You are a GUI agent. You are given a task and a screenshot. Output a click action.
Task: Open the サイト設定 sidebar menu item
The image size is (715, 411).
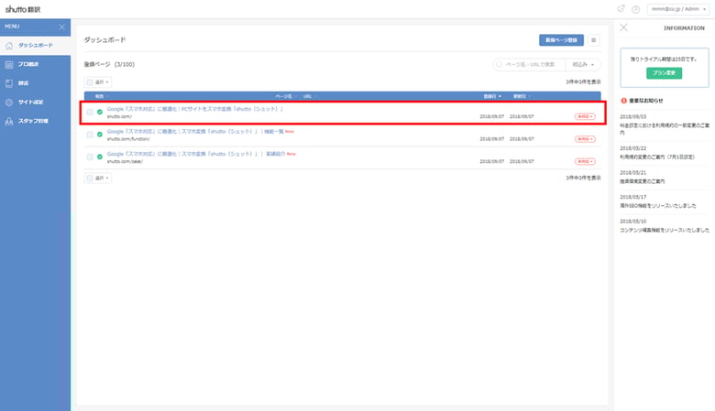coord(35,103)
